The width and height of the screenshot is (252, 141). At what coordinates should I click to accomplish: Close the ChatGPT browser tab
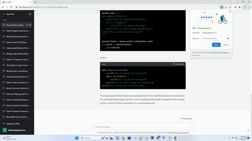click(x=30, y=2)
